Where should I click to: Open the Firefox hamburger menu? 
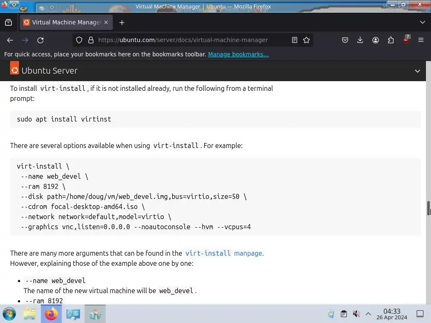click(x=421, y=40)
